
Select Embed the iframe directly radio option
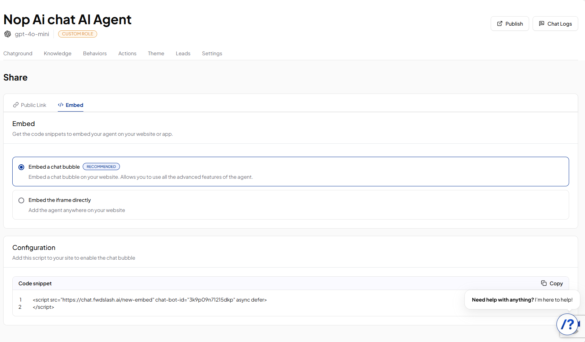pyautogui.click(x=21, y=200)
